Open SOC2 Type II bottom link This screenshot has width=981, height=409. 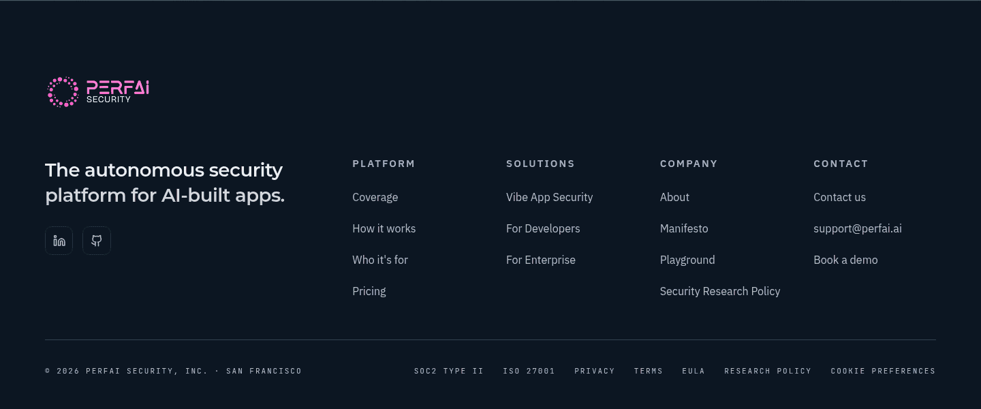[449, 371]
